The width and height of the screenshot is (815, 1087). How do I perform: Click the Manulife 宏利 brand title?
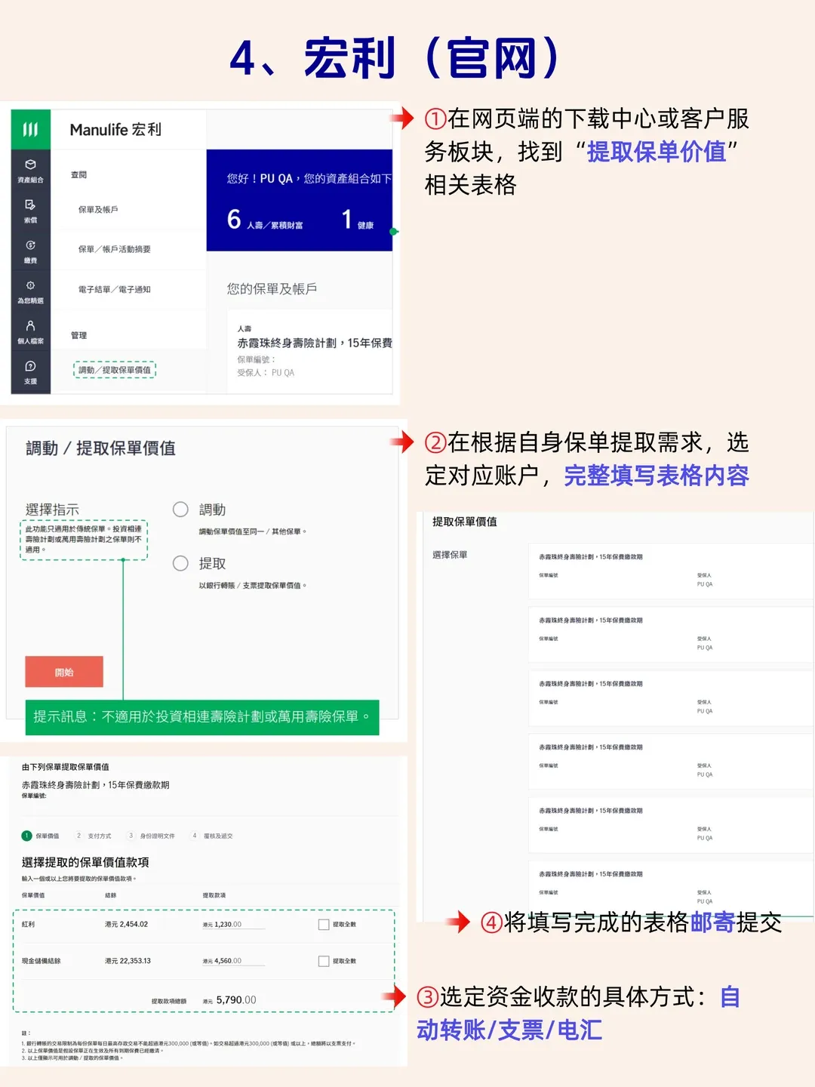[x=115, y=130]
